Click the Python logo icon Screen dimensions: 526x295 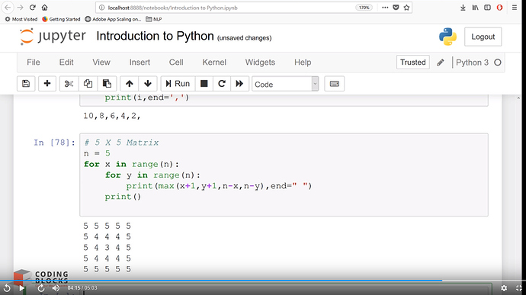(x=447, y=37)
